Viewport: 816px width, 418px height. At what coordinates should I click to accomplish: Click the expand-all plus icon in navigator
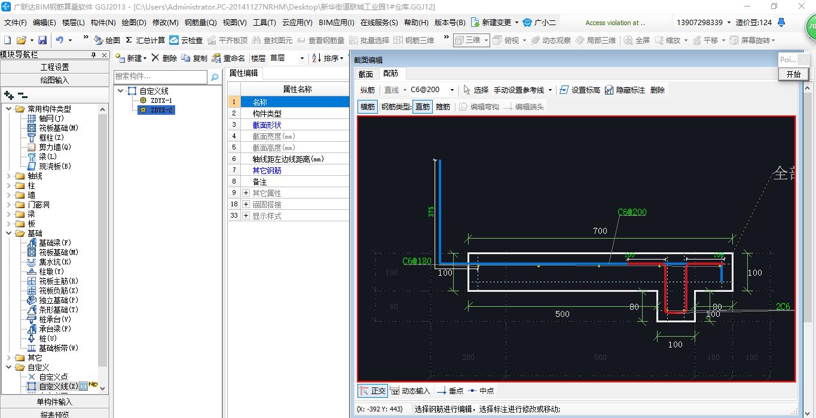8,95
